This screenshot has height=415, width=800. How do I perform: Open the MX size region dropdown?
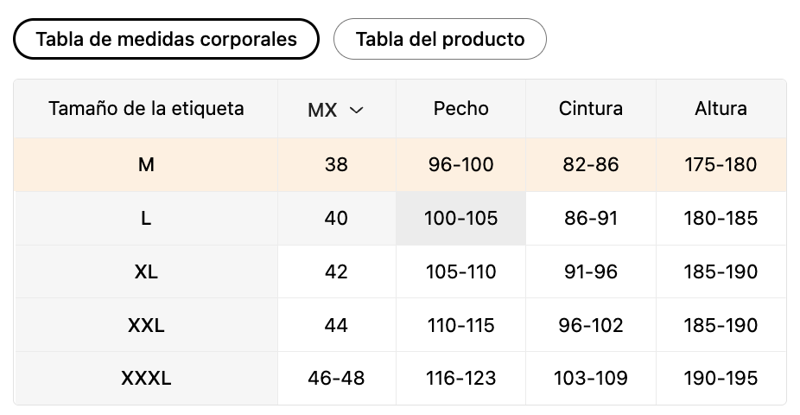pyautogui.click(x=336, y=109)
